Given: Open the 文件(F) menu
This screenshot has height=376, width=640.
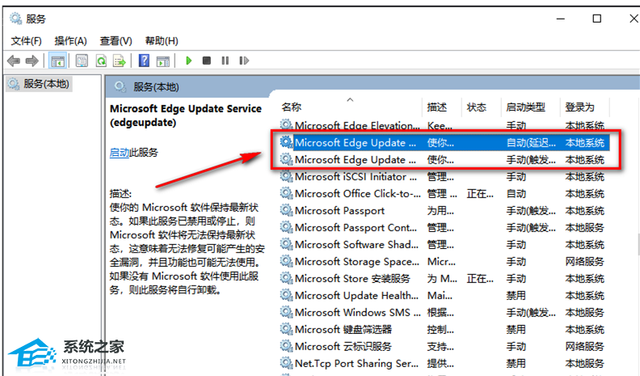Looking at the screenshot, I should [x=26, y=40].
